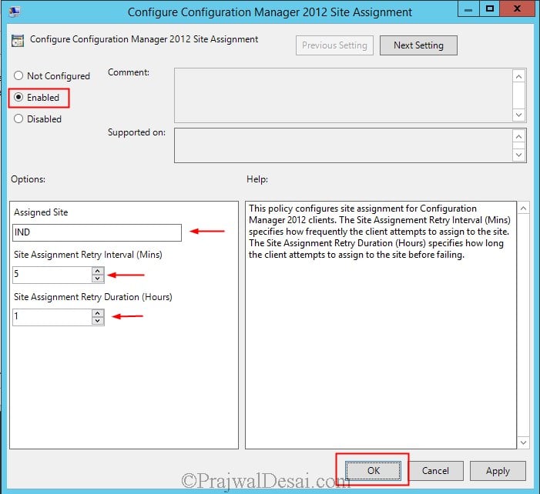Click the policy setting icon beside the heading
The width and height of the screenshot is (540, 494).
pyautogui.click(x=18, y=41)
